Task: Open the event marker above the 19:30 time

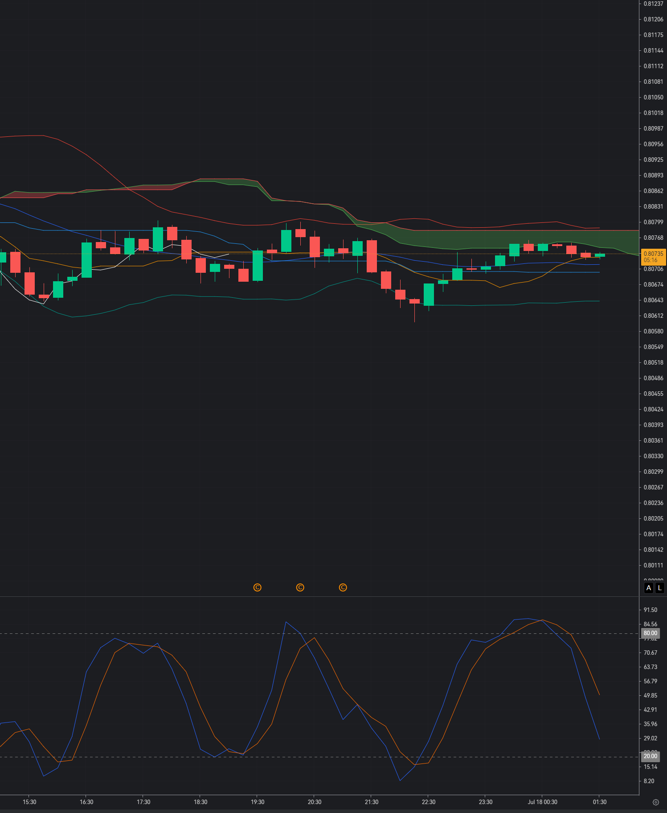Action: tap(257, 587)
